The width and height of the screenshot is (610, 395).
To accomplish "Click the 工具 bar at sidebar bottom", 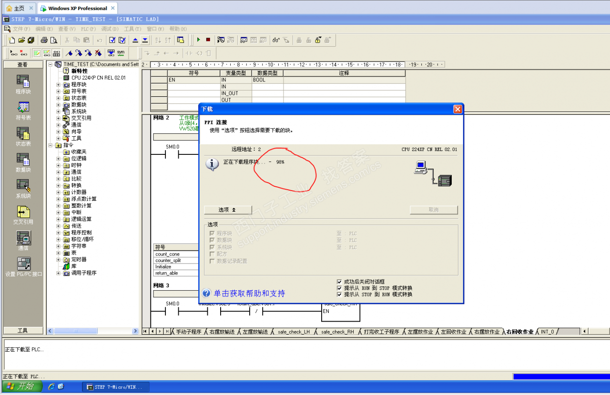I will pyautogui.click(x=22, y=331).
